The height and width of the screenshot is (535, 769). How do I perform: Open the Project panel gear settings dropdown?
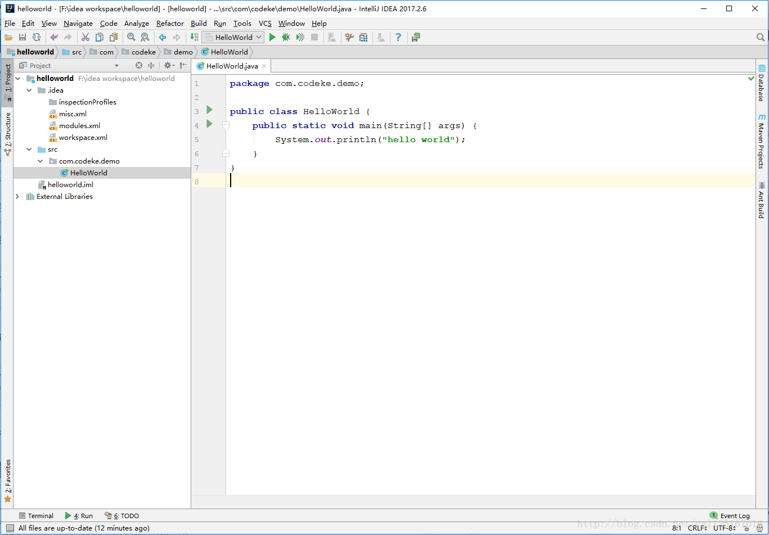tap(169, 66)
